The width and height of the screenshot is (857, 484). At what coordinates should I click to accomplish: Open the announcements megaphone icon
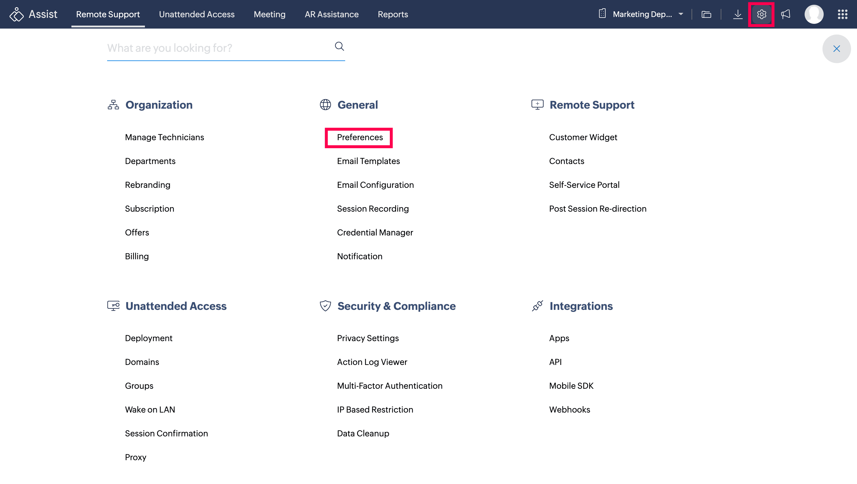786,14
